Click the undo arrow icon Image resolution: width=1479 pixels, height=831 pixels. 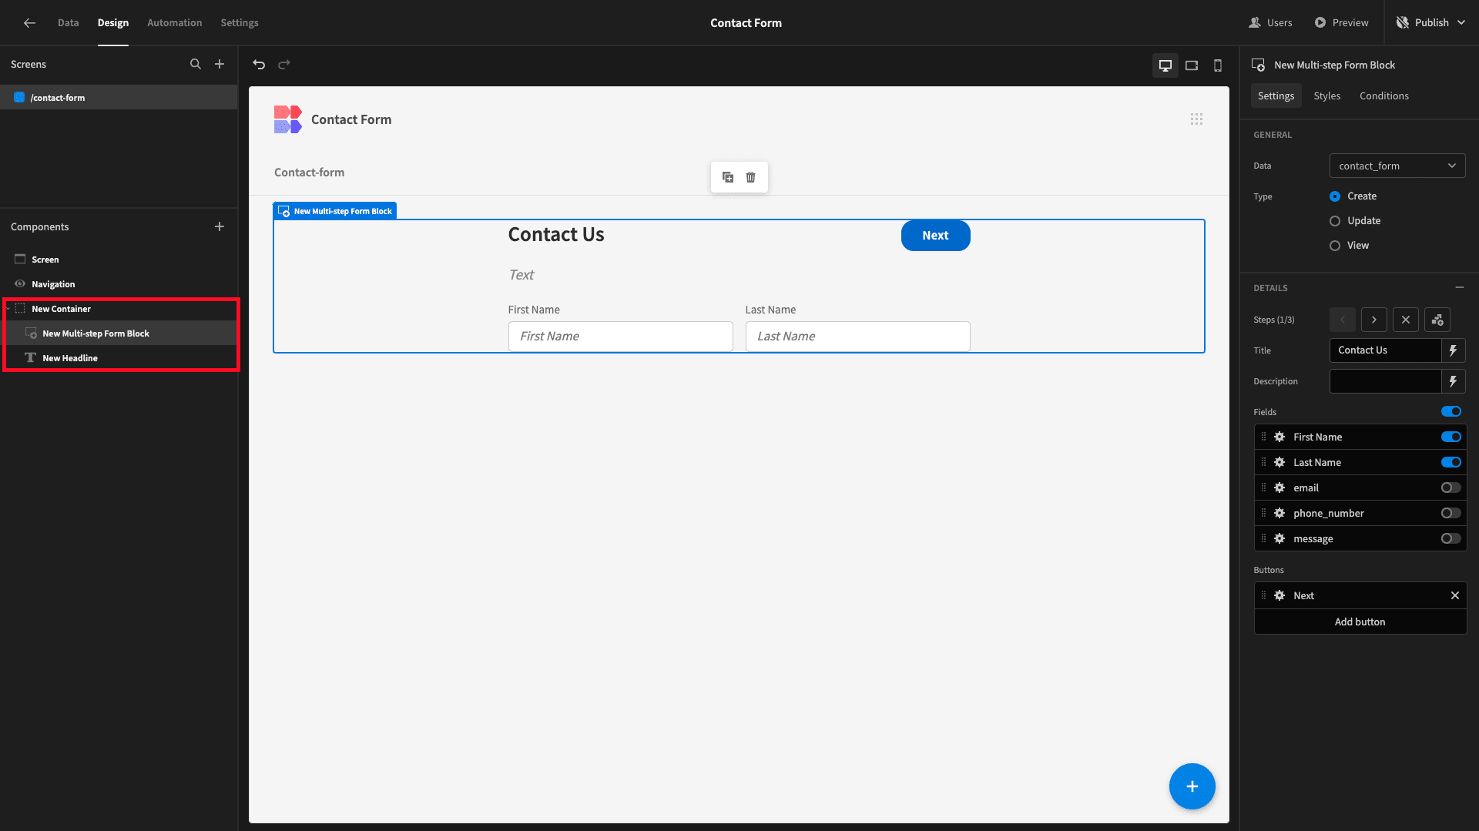pyautogui.click(x=259, y=65)
